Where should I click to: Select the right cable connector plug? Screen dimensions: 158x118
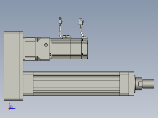81,21
